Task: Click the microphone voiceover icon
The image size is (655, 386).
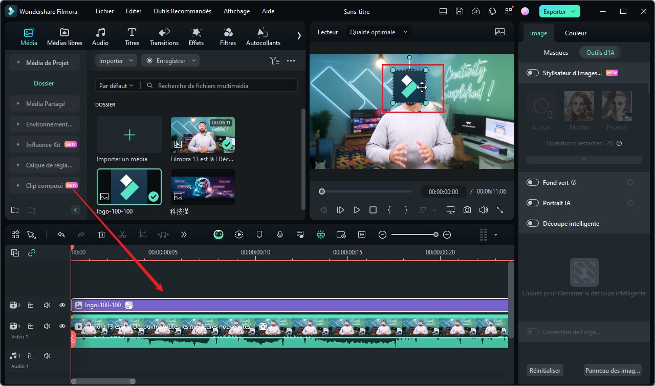Action: pyautogui.click(x=280, y=234)
